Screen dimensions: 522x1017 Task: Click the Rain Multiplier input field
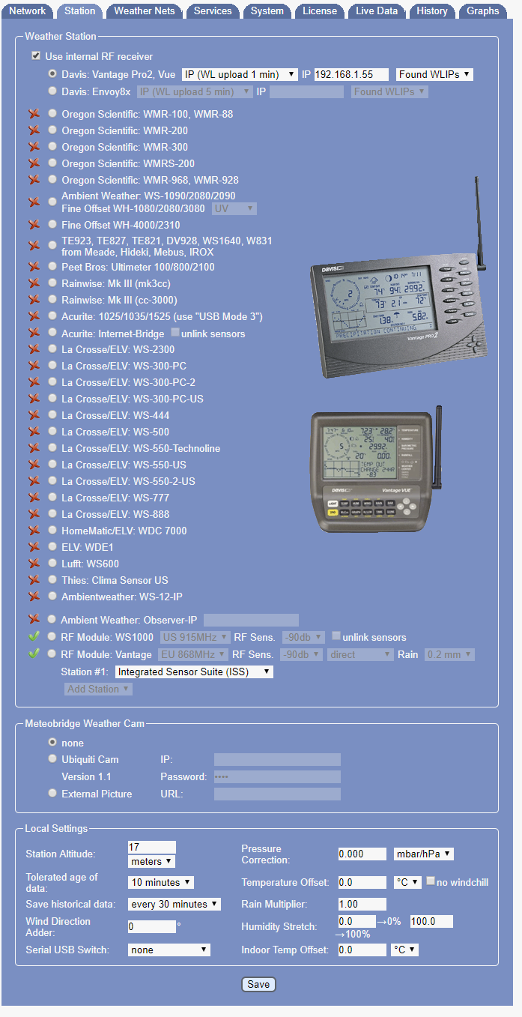tap(362, 904)
